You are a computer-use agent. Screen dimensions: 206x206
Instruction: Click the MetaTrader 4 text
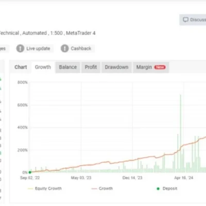[x=81, y=33]
